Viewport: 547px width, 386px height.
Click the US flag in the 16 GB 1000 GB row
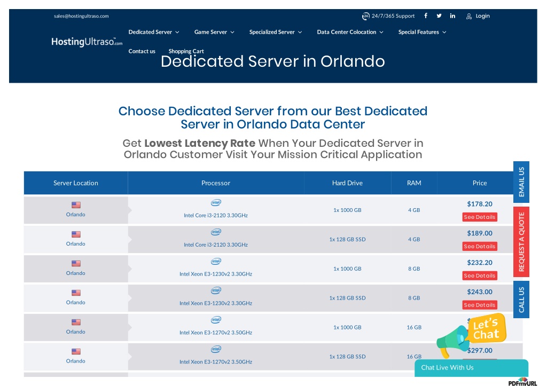76,322
